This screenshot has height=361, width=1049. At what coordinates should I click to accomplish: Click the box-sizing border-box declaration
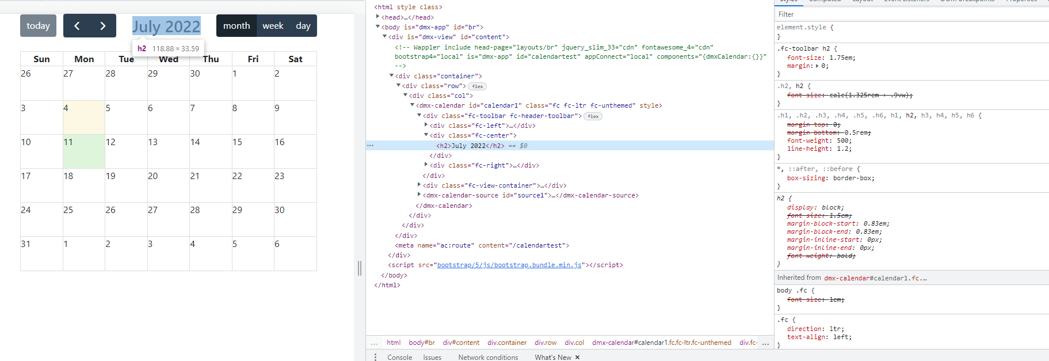(x=831, y=178)
